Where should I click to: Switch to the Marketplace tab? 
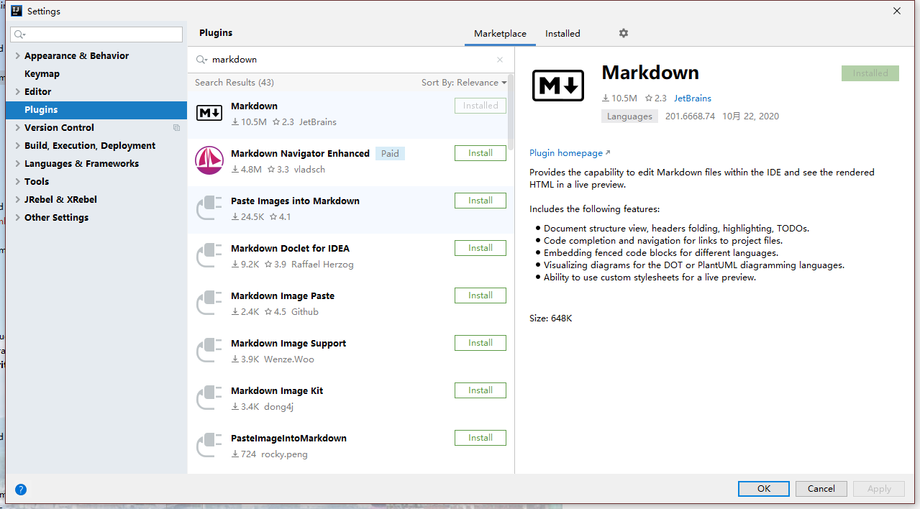500,34
